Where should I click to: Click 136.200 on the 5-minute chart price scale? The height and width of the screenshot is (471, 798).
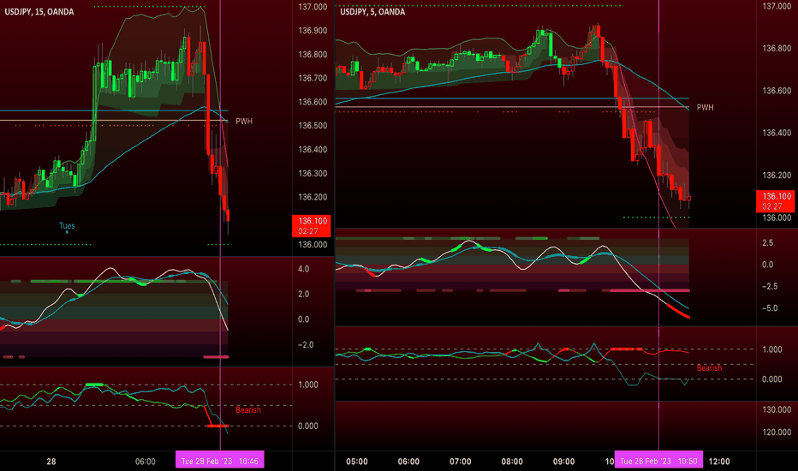tap(777, 176)
